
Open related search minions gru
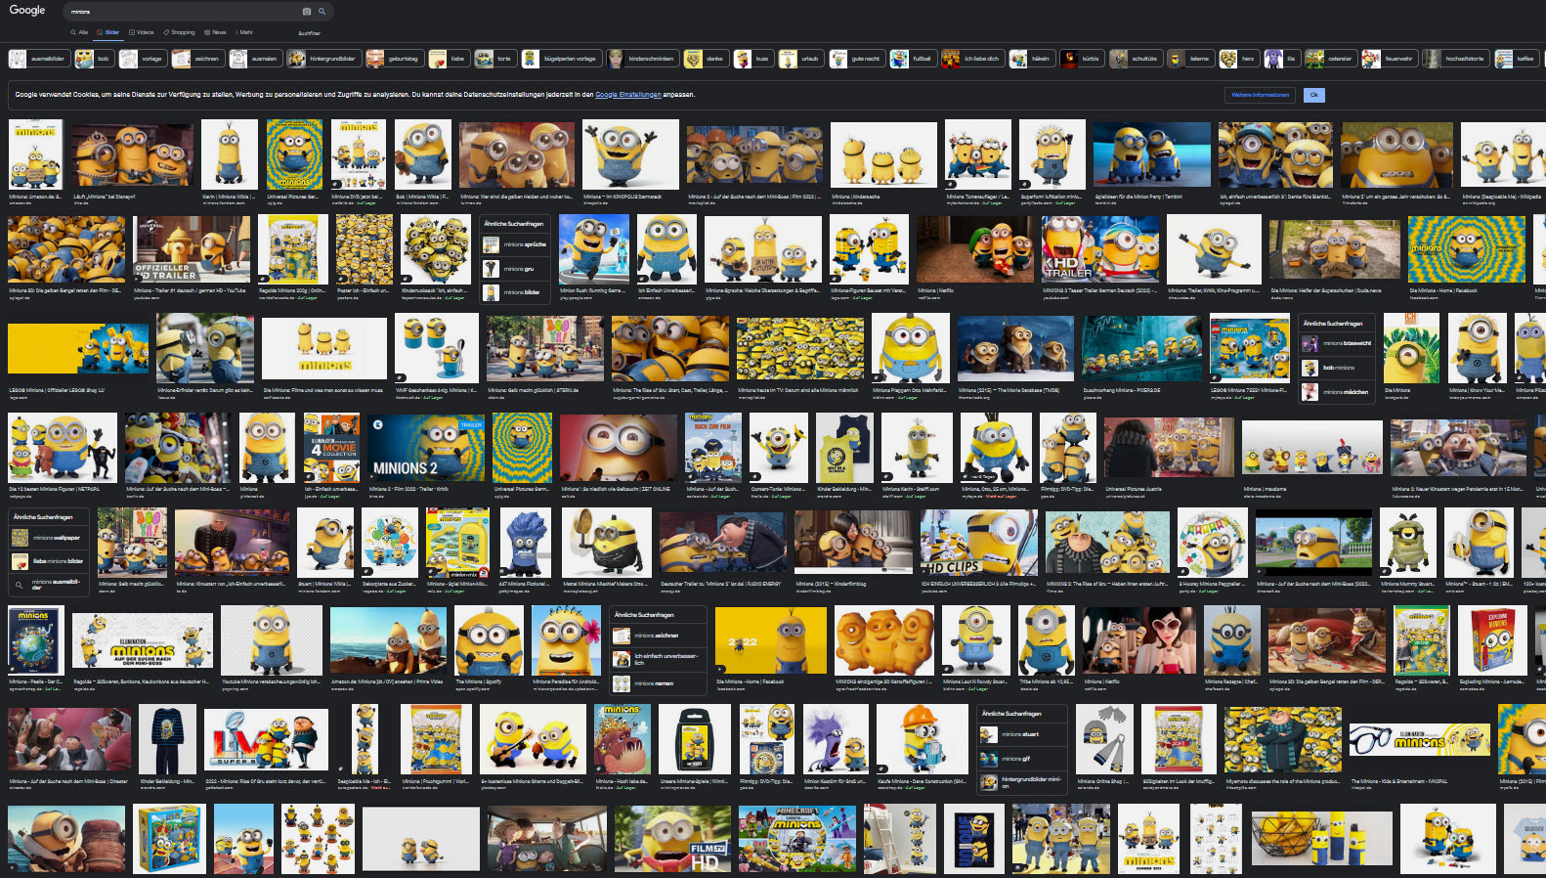[514, 268]
